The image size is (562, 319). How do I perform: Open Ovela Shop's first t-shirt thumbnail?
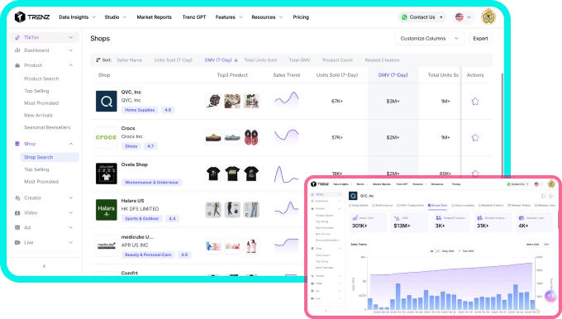coord(213,174)
